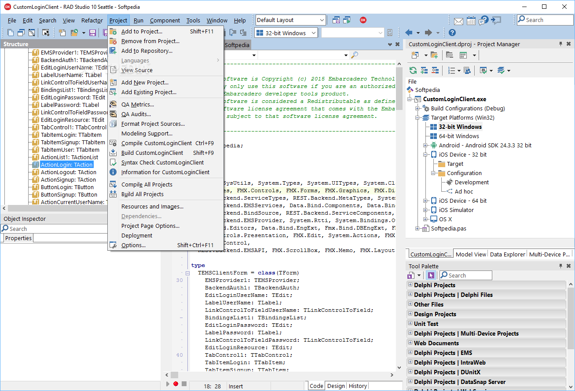Click the help chat bubble icon
575x391 pixels.
pyautogui.click(x=483, y=20)
